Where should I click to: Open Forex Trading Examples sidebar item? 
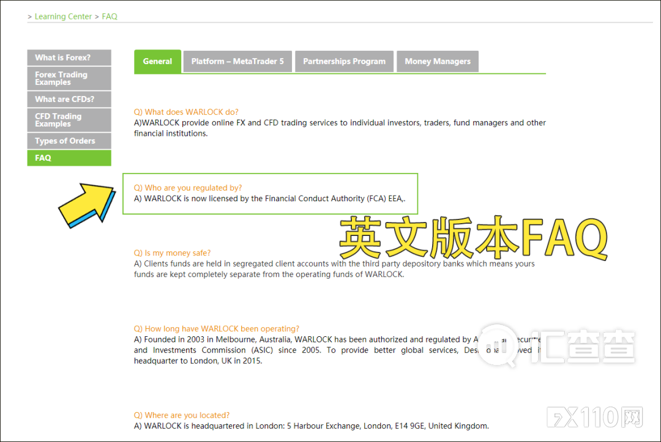pos(69,78)
